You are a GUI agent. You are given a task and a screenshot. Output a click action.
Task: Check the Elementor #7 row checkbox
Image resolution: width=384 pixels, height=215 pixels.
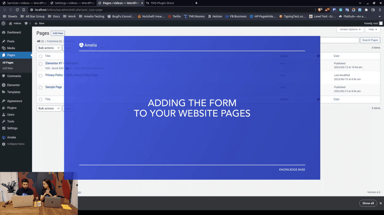point(41,64)
